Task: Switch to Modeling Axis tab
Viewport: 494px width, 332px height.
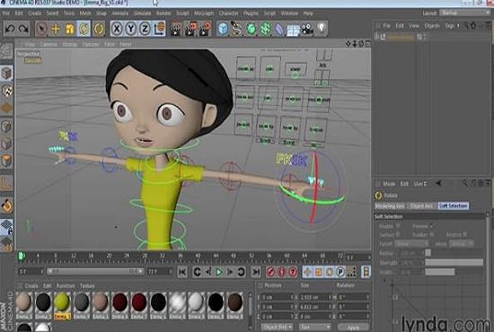Action: click(x=390, y=205)
